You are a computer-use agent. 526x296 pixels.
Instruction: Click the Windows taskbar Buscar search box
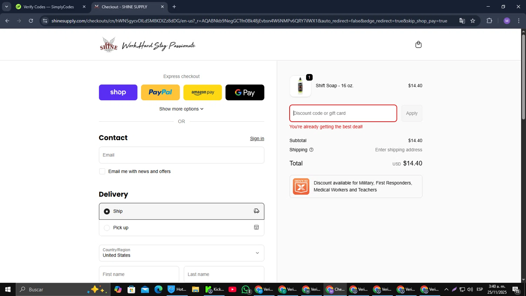pos(63,289)
